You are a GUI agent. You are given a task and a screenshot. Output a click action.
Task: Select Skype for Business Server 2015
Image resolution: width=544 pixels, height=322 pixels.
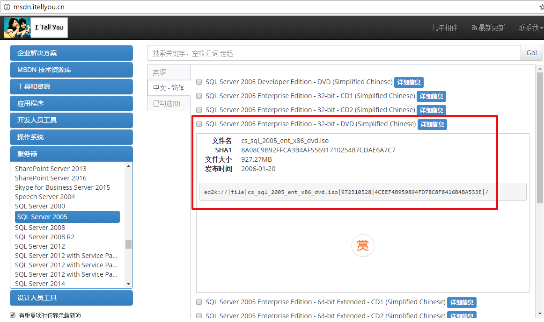click(x=62, y=187)
